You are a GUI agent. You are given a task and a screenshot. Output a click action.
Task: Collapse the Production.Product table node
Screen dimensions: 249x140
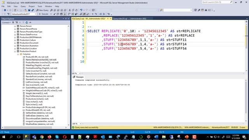point(15,51)
